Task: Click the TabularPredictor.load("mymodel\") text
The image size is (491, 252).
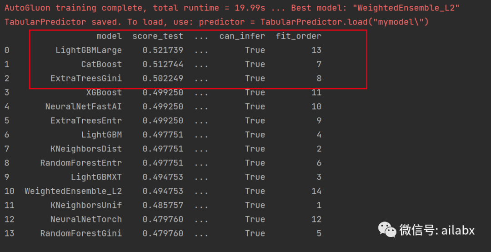Action: 344,22
